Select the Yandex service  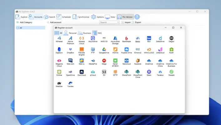pos(70,84)
